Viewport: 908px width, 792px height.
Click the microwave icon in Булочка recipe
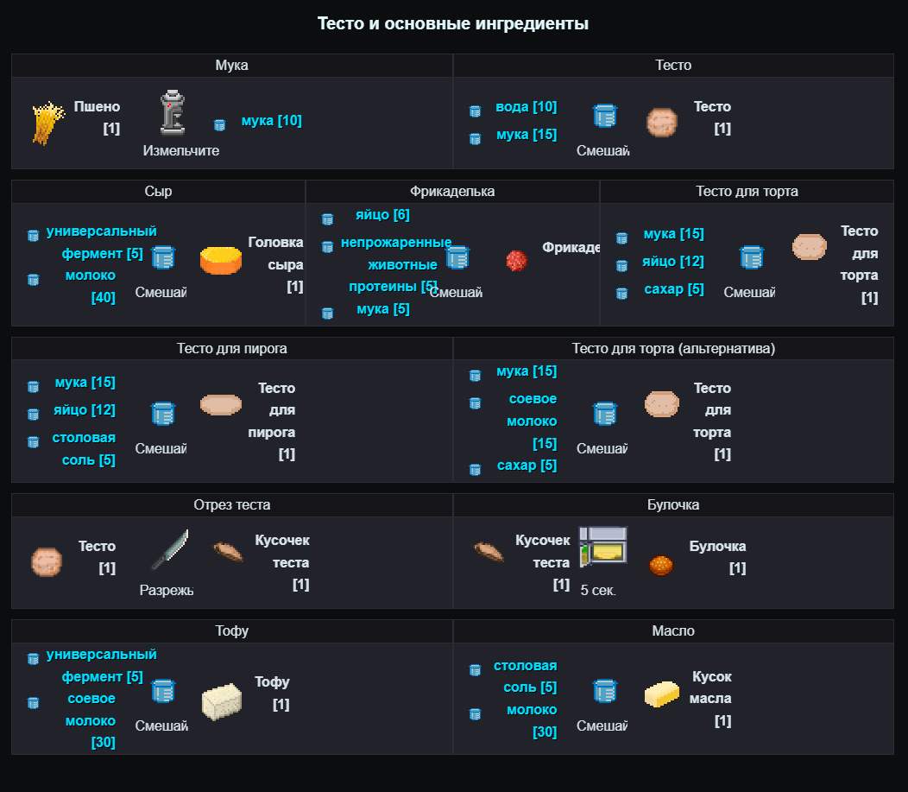coord(602,546)
